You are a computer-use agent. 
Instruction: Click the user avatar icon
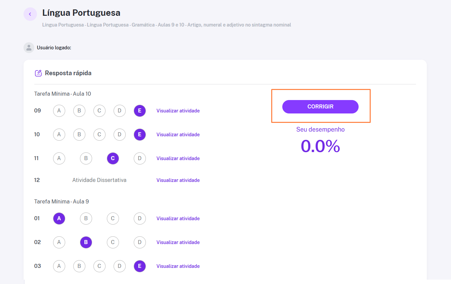(29, 48)
